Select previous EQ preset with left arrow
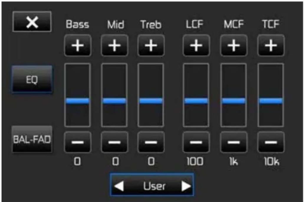Screen dimensions: 304x202 click(119, 186)
